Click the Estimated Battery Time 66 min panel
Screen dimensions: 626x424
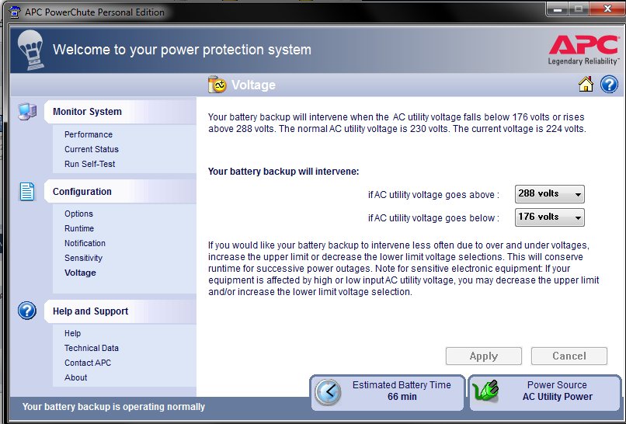(388, 393)
